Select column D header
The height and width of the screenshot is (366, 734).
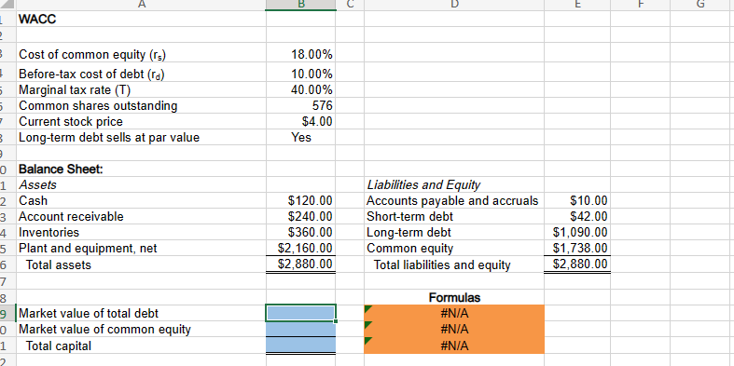coord(454,5)
